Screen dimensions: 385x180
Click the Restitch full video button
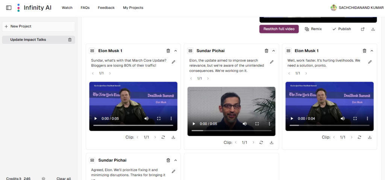click(279, 29)
